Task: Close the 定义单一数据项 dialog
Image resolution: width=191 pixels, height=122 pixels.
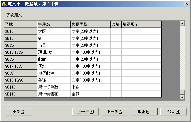Action: (187, 4)
